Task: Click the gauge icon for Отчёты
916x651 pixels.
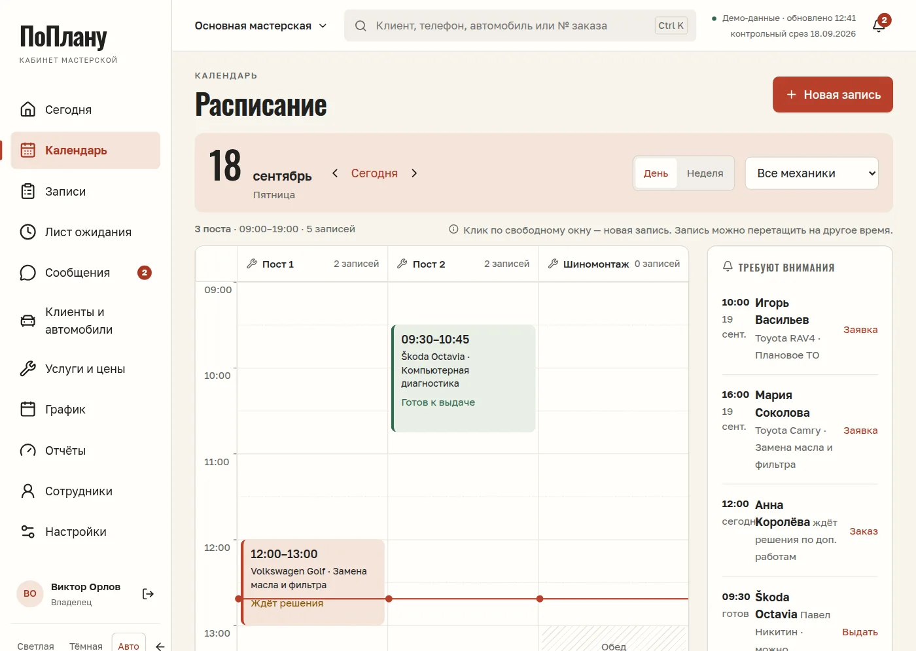Action: (x=27, y=451)
